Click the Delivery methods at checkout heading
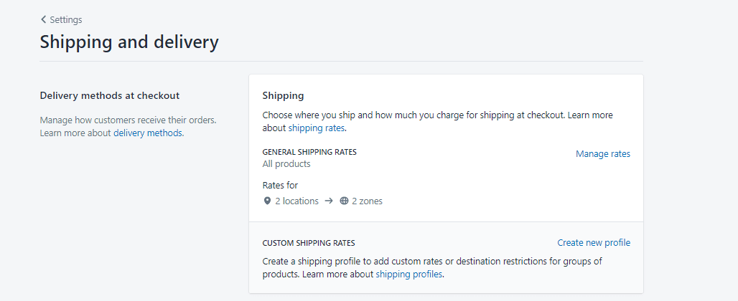Image resolution: width=738 pixels, height=301 pixels. click(110, 96)
